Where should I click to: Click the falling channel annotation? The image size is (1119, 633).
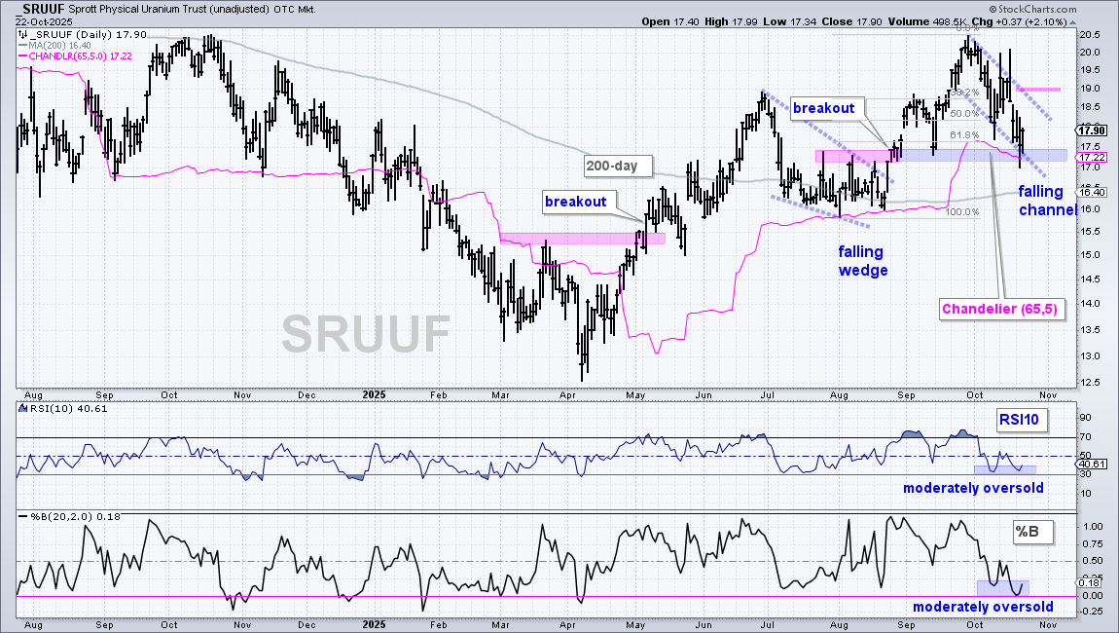point(1046,201)
